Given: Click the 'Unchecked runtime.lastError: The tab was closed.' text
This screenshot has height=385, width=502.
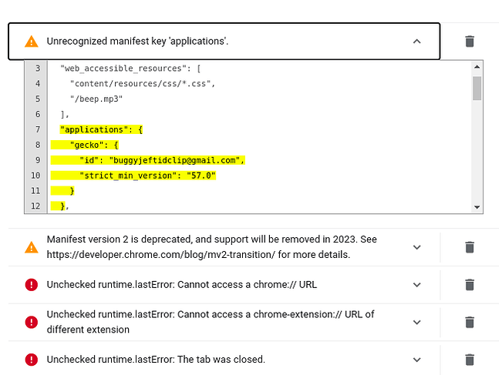Looking at the screenshot, I should [156, 360].
